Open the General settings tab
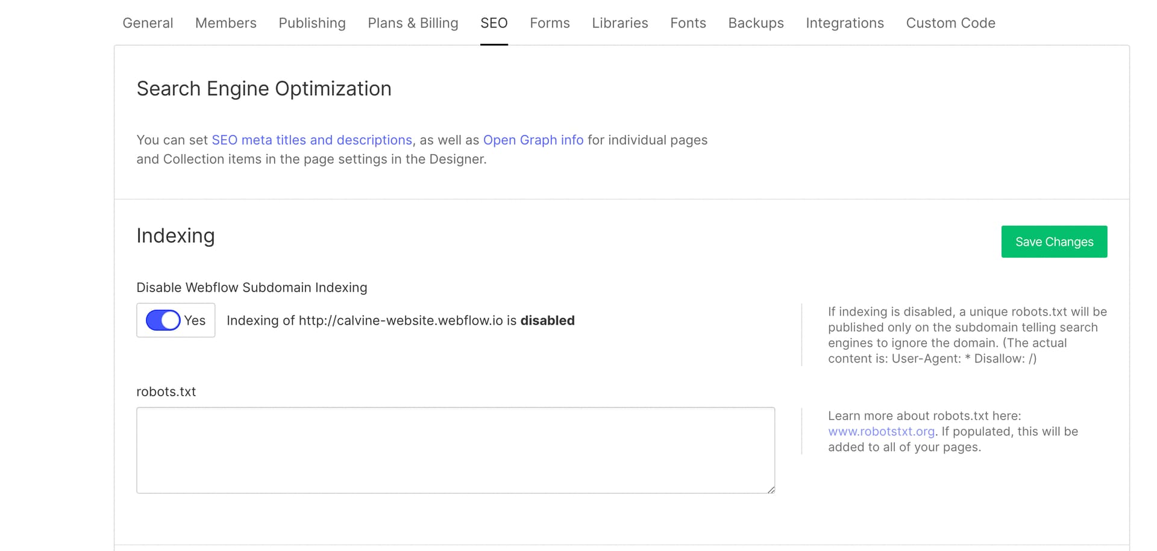This screenshot has width=1157, height=551. 148,23
